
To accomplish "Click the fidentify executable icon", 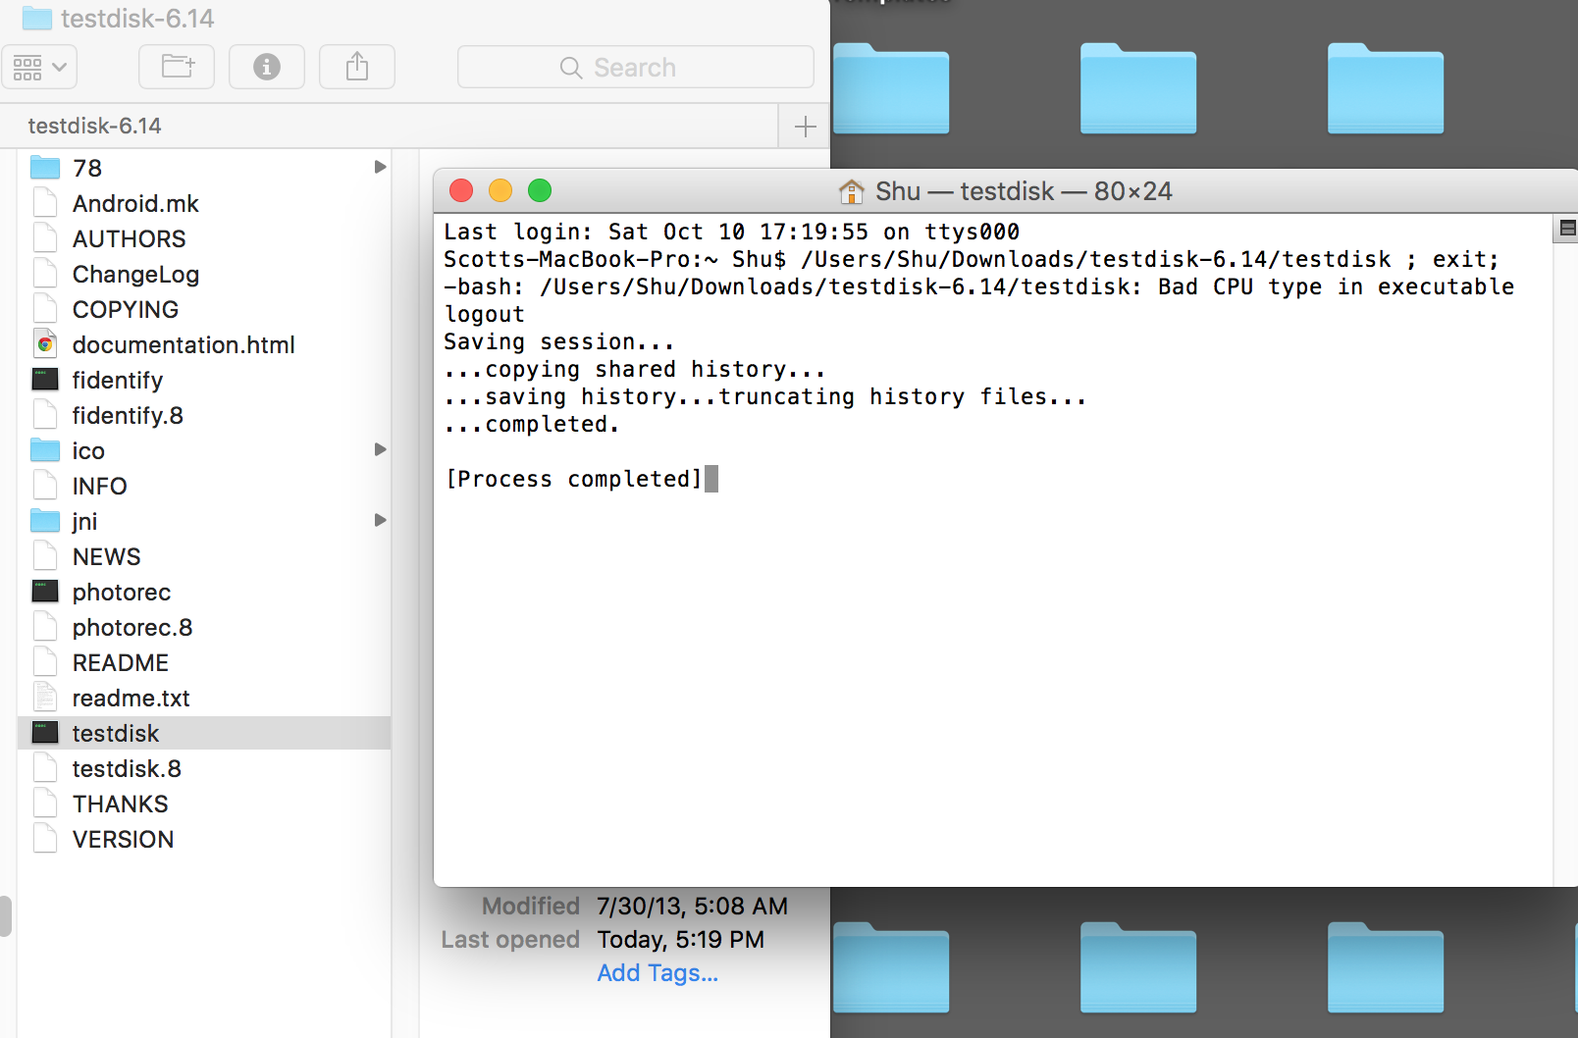I will pos(45,380).
